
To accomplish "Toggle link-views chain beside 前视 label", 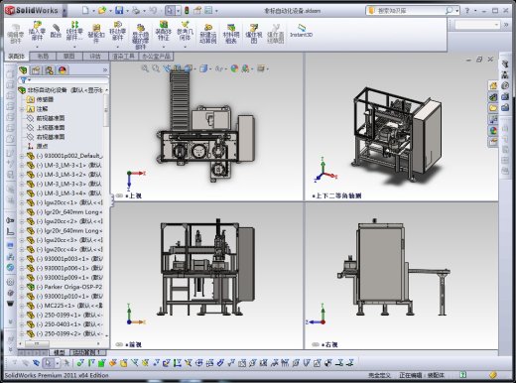I will 119,344.
